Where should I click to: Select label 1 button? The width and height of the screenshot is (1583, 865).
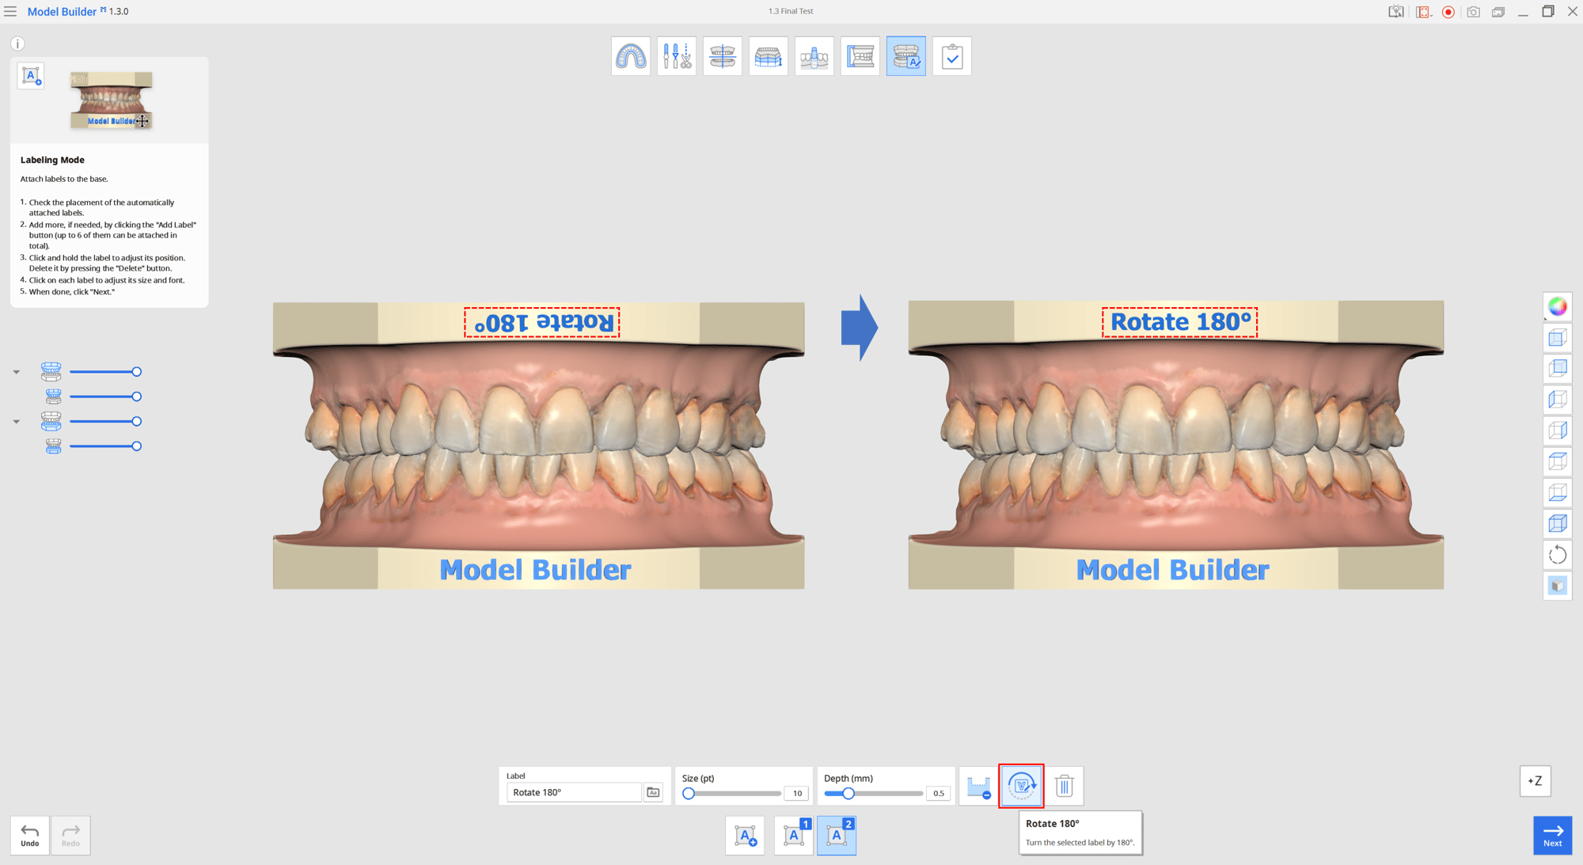[x=794, y=836]
